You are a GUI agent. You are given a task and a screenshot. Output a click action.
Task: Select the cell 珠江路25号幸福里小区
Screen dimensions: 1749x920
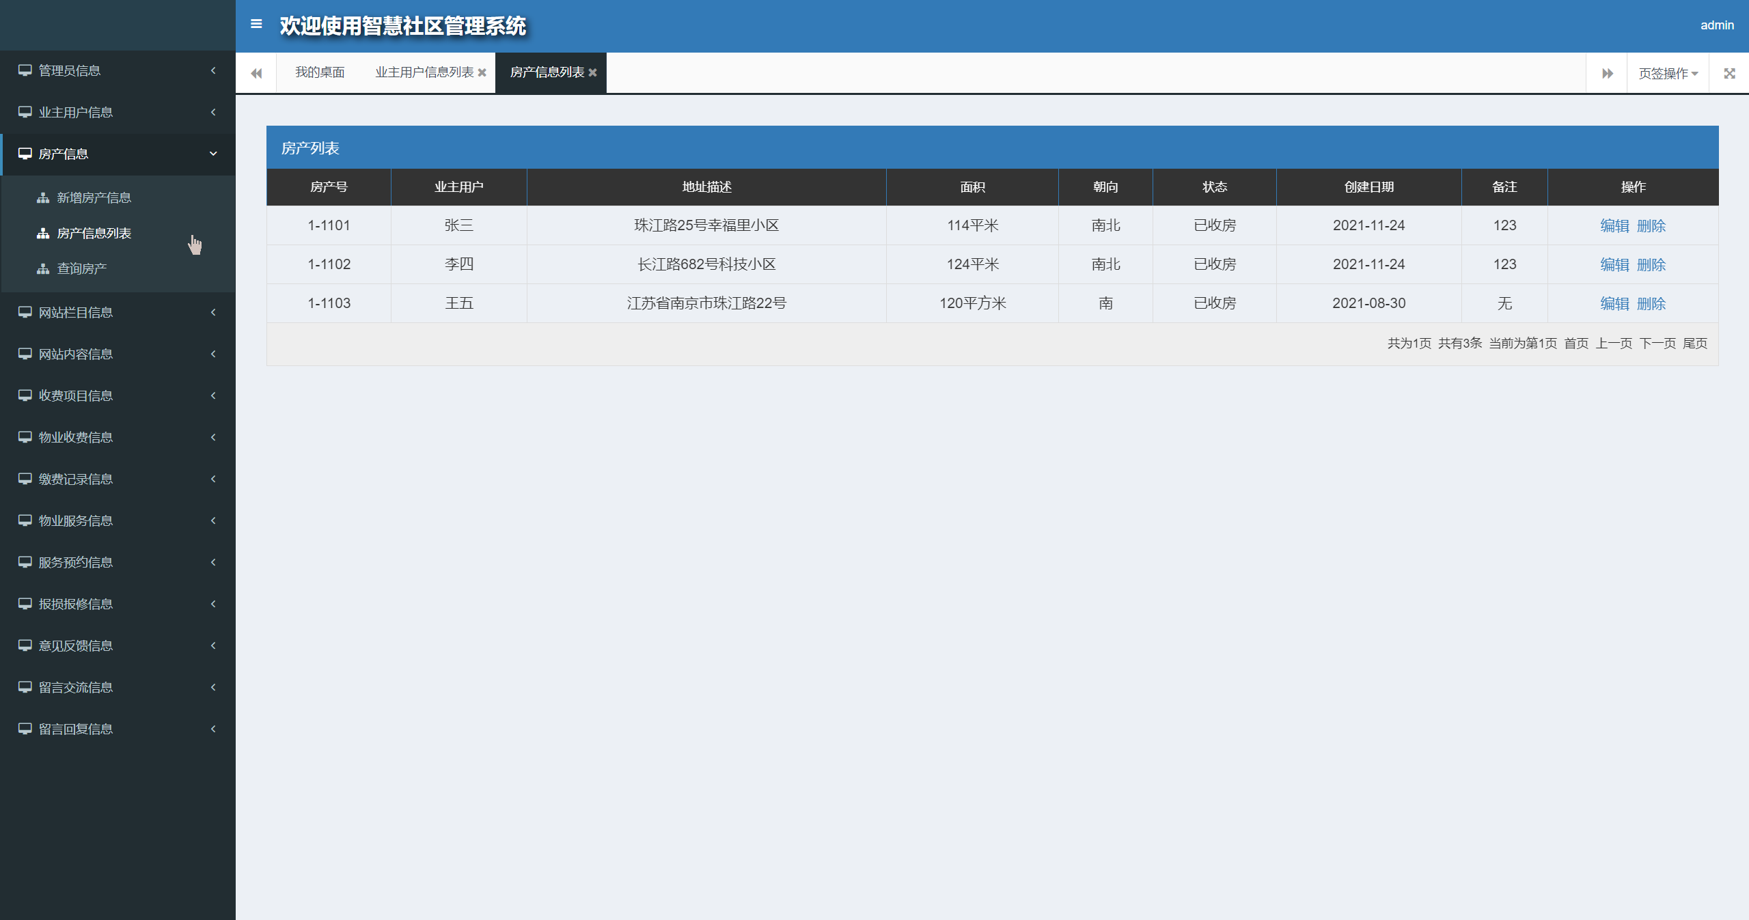706,225
